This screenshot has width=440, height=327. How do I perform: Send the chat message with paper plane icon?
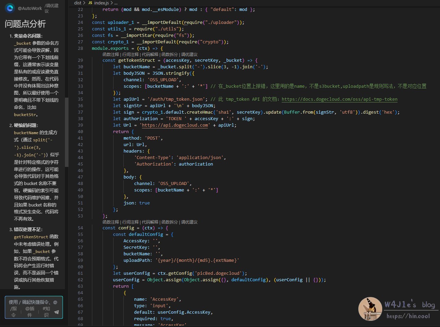click(56, 312)
